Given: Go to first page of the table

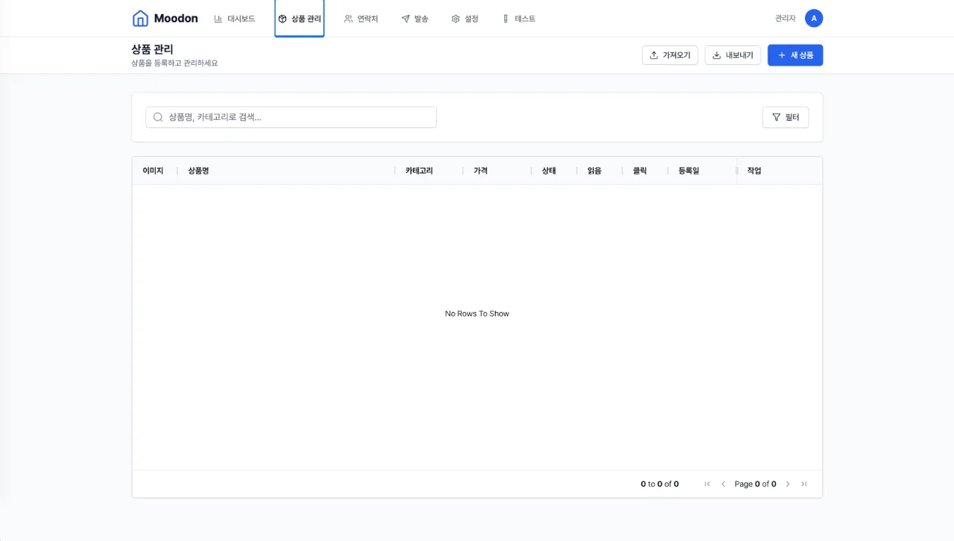Looking at the screenshot, I should [707, 484].
